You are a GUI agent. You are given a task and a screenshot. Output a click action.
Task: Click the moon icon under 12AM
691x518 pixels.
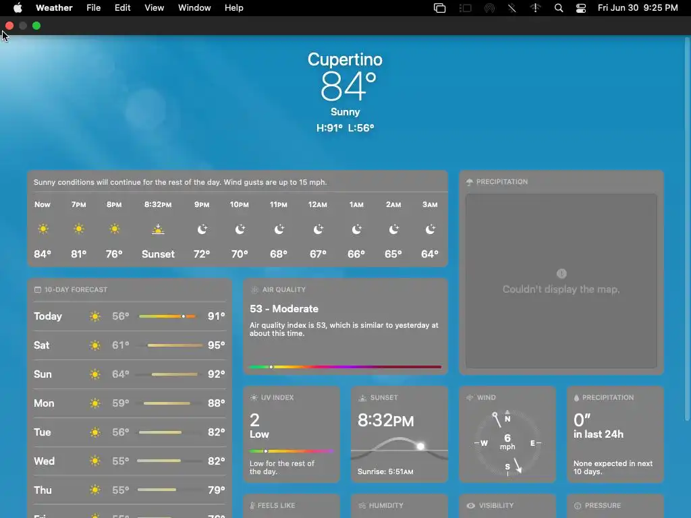click(318, 229)
